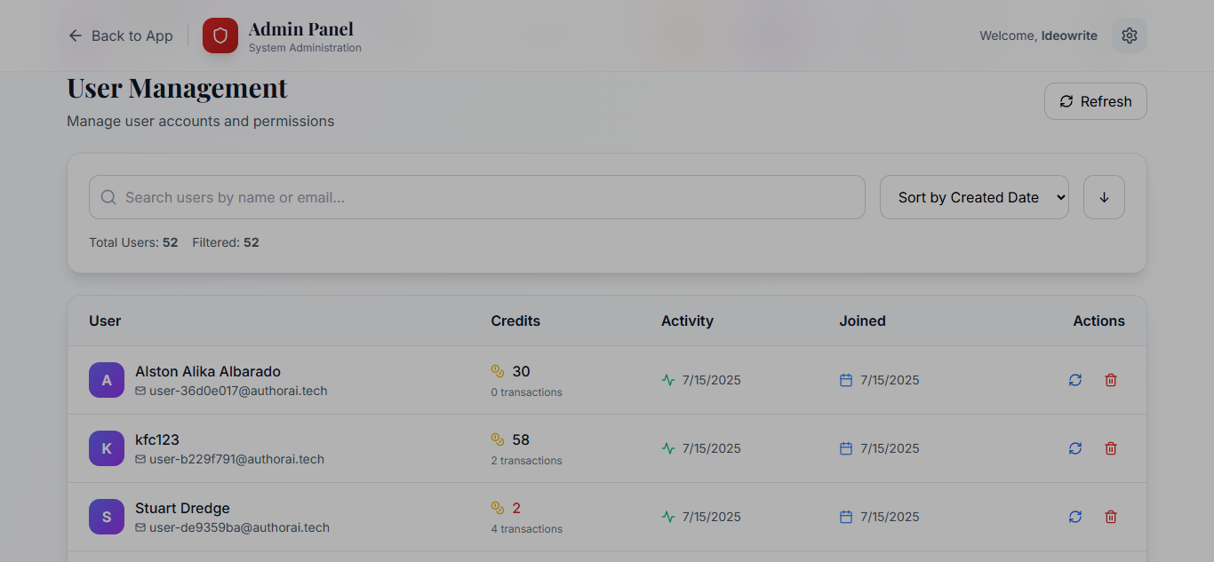Click the Credits column header
Viewport: 1214px width, 562px height.
[x=515, y=321]
